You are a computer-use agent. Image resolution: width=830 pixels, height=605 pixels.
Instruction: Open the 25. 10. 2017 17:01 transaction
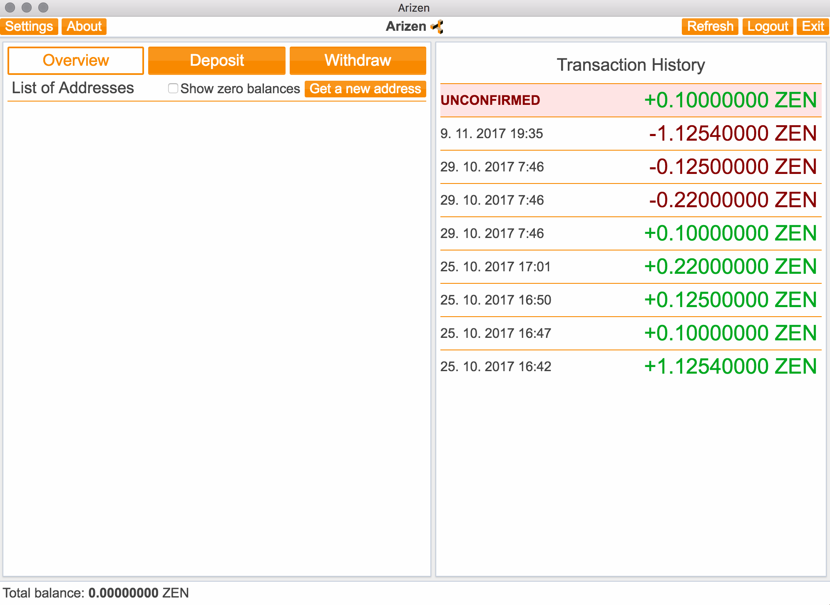tap(631, 267)
